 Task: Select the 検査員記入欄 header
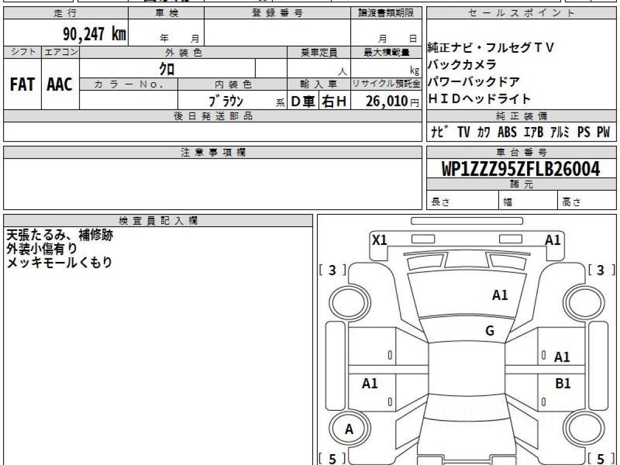[158, 221]
